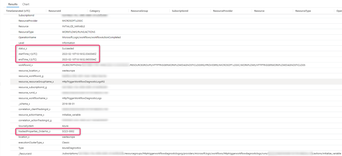Click the resource_actionName_s Initialize_variable value
The height and width of the screenshot is (156, 342).
71,115
